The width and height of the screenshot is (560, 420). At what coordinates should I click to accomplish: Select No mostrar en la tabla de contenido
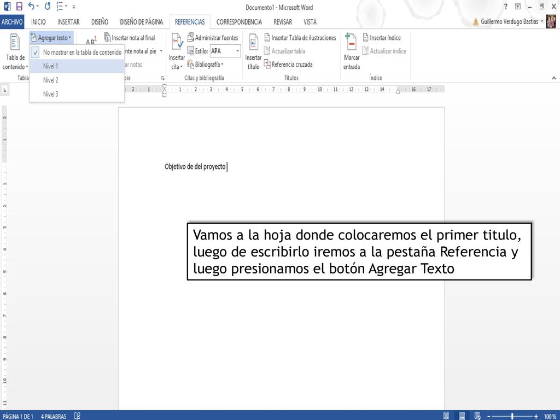[x=77, y=52]
